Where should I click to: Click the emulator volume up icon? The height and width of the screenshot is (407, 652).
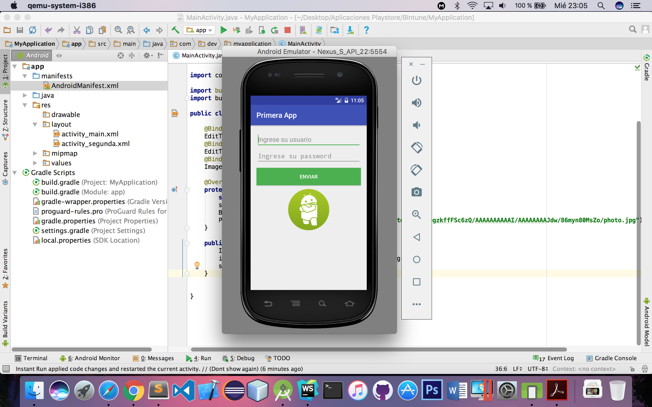tap(416, 103)
